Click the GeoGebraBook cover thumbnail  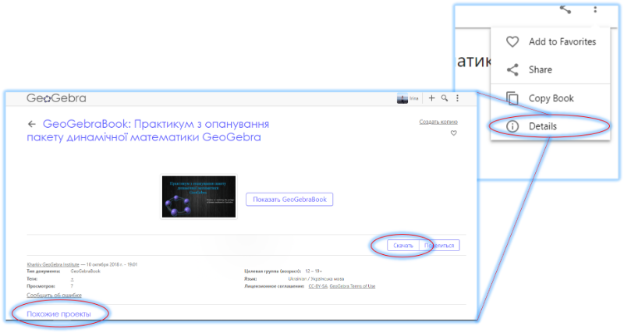coord(199,197)
